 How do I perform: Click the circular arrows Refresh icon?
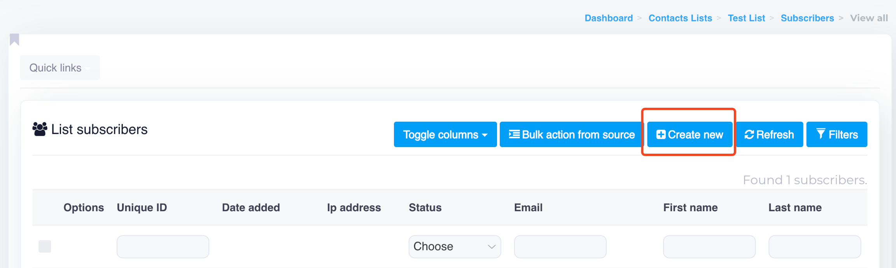tap(749, 135)
